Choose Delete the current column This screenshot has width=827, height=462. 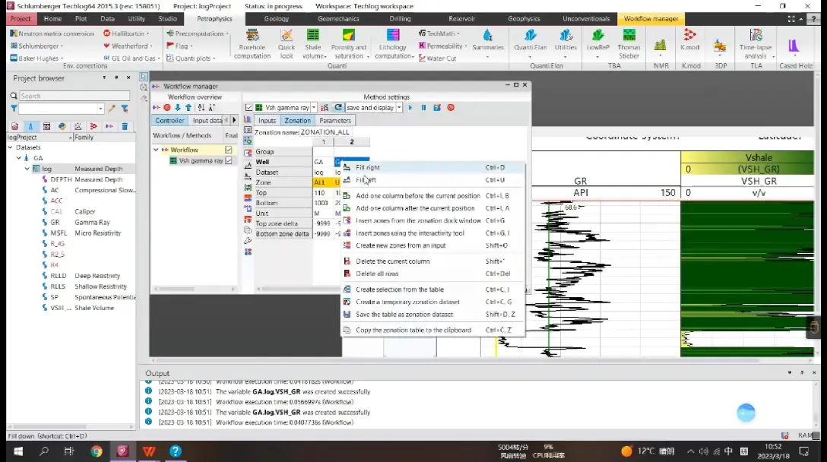tap(433, 261)
